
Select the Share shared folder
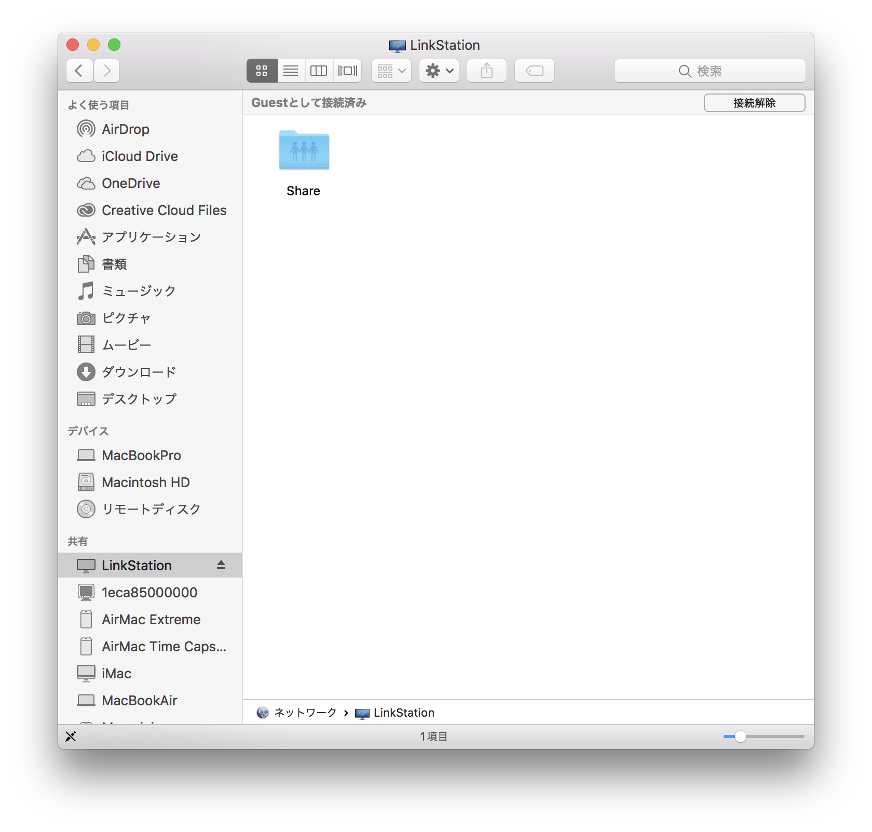click(x=304, y=163)
